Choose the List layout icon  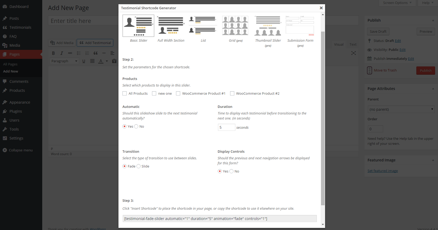[x=203, y=26]
